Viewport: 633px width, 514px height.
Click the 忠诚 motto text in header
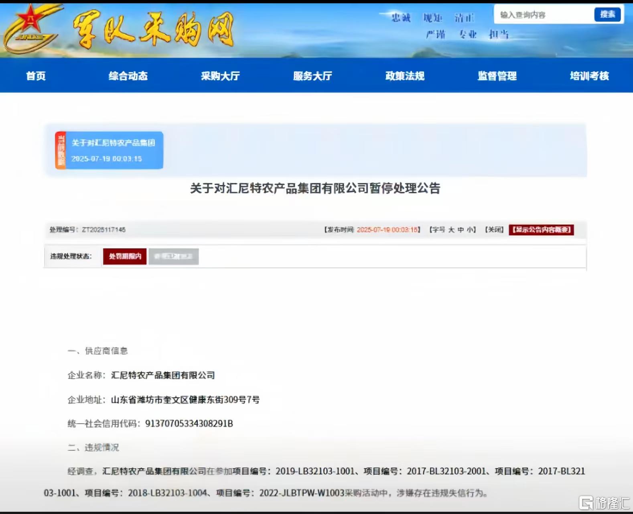[401, 18]
